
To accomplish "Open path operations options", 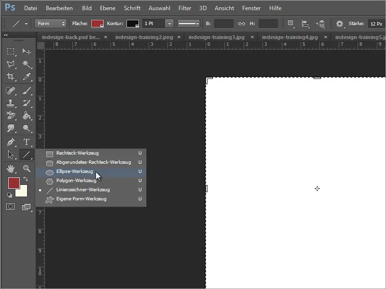I will pos(291,24).
